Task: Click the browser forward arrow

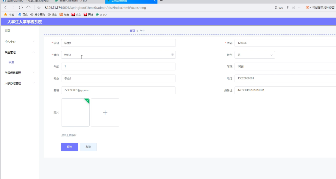Action: [x=13, y=7]
